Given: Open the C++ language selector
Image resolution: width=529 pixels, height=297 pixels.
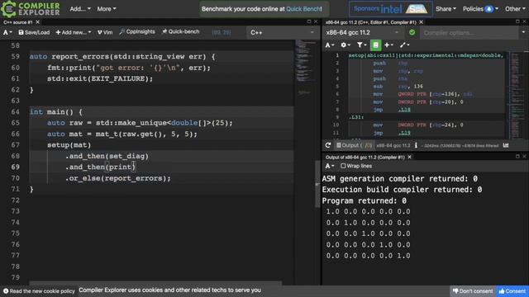Looking at the screenshot, I should point(283,33).
